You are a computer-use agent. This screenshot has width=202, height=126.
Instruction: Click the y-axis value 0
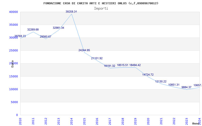coord(17,115)
